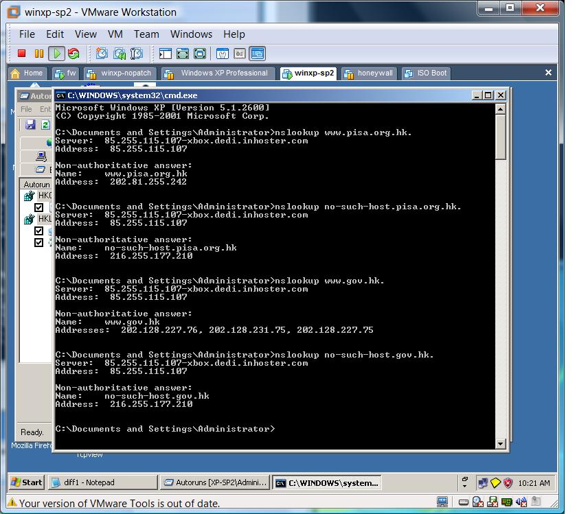Switch to Quick Switch mode icon
This screenshot has width=577, height=514.
tap(200, 54)
